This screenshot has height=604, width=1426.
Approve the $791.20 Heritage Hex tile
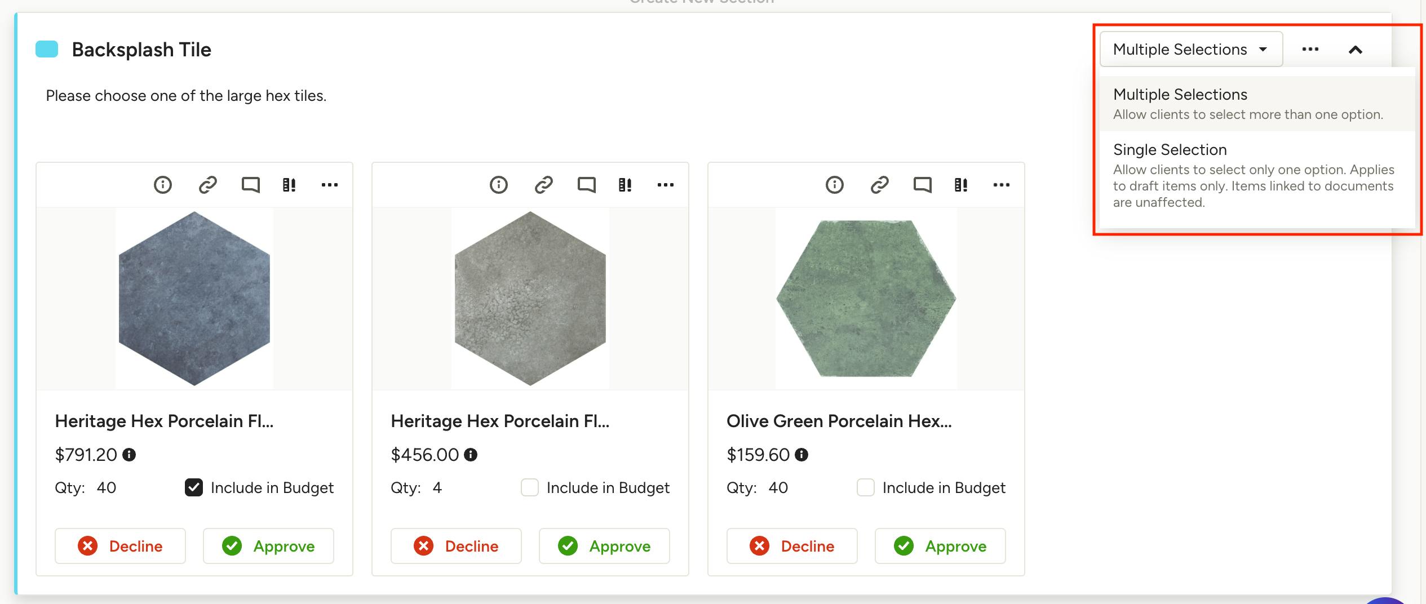tap(268, 546)
